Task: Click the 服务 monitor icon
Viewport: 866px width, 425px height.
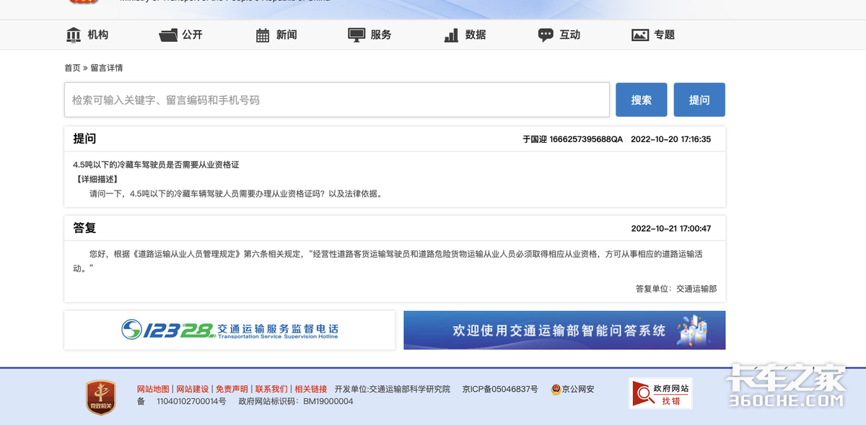Action: [357, 35]
